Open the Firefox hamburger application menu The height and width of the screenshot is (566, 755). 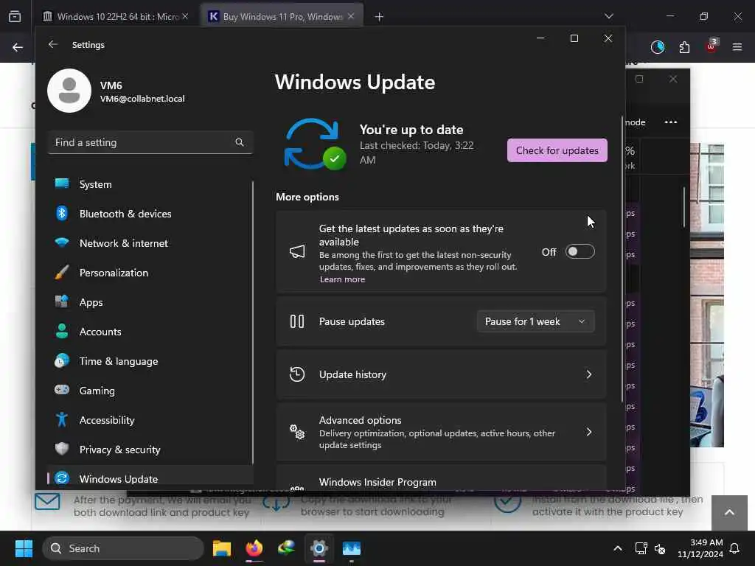pos(737,47)
